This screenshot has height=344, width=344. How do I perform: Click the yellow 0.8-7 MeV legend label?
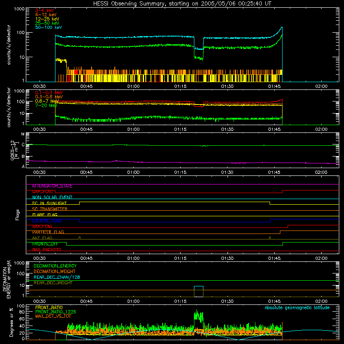click(47, 101)
